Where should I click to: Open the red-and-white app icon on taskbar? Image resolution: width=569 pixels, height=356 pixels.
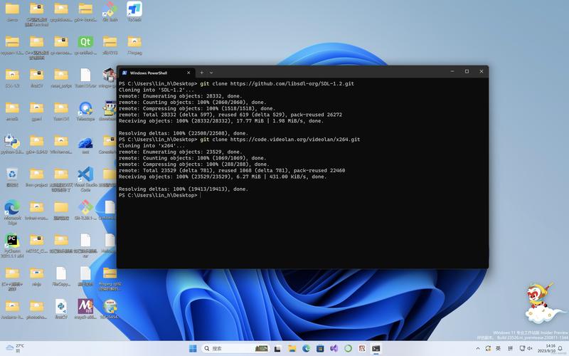[362, 348]
